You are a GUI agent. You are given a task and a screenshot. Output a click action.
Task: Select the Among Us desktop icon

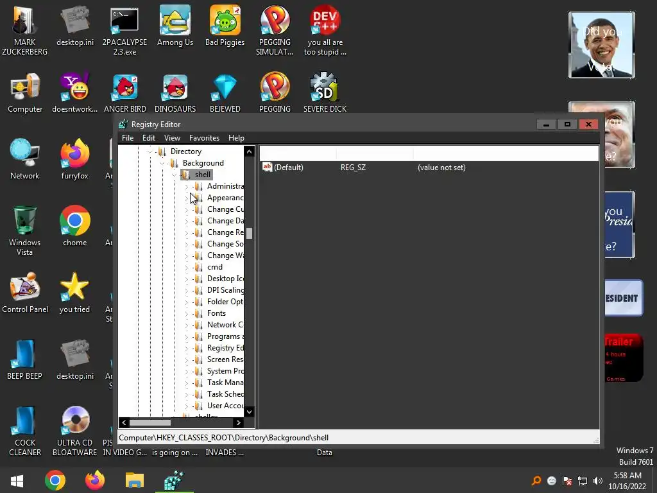coord(175,25)
